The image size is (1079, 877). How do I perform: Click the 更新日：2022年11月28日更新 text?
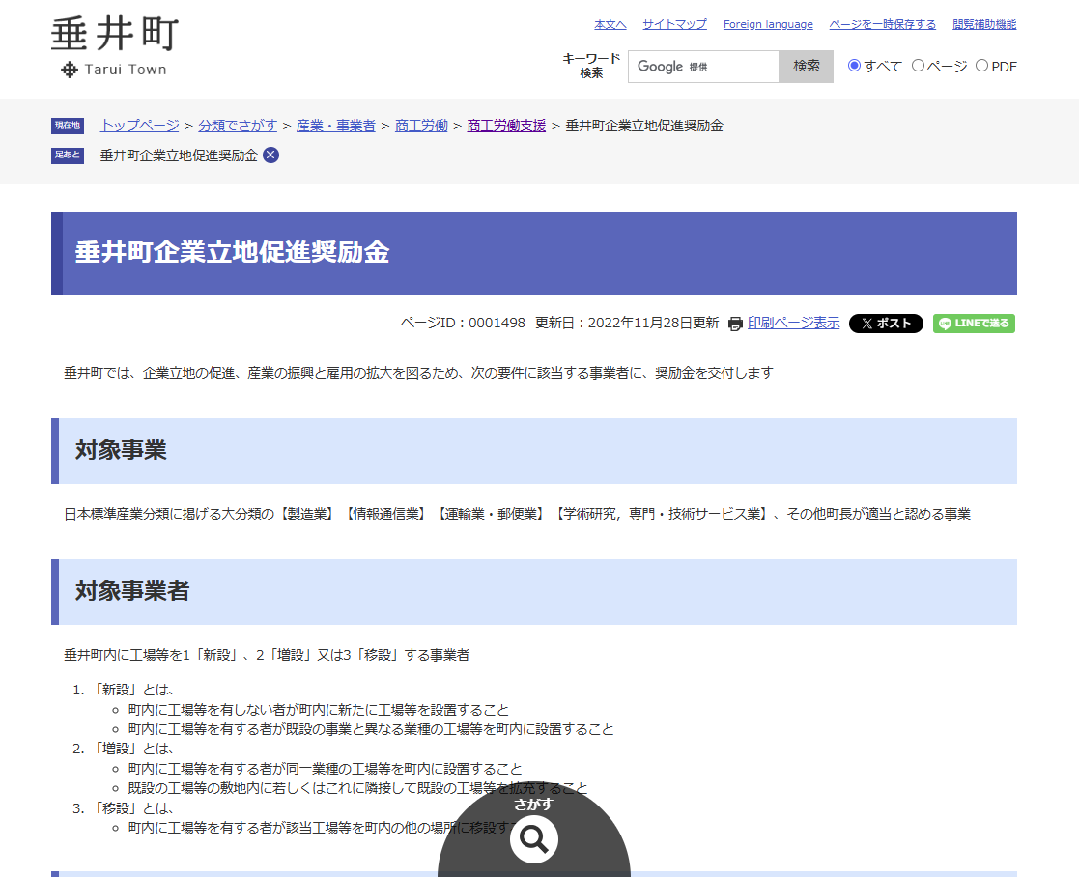tap(627, 324)
